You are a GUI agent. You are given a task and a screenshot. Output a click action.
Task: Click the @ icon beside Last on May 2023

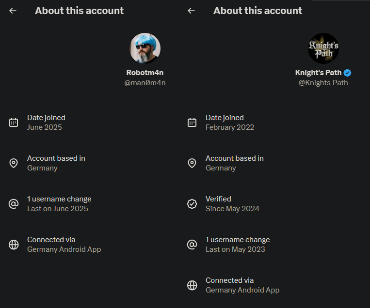coord(192,245)
